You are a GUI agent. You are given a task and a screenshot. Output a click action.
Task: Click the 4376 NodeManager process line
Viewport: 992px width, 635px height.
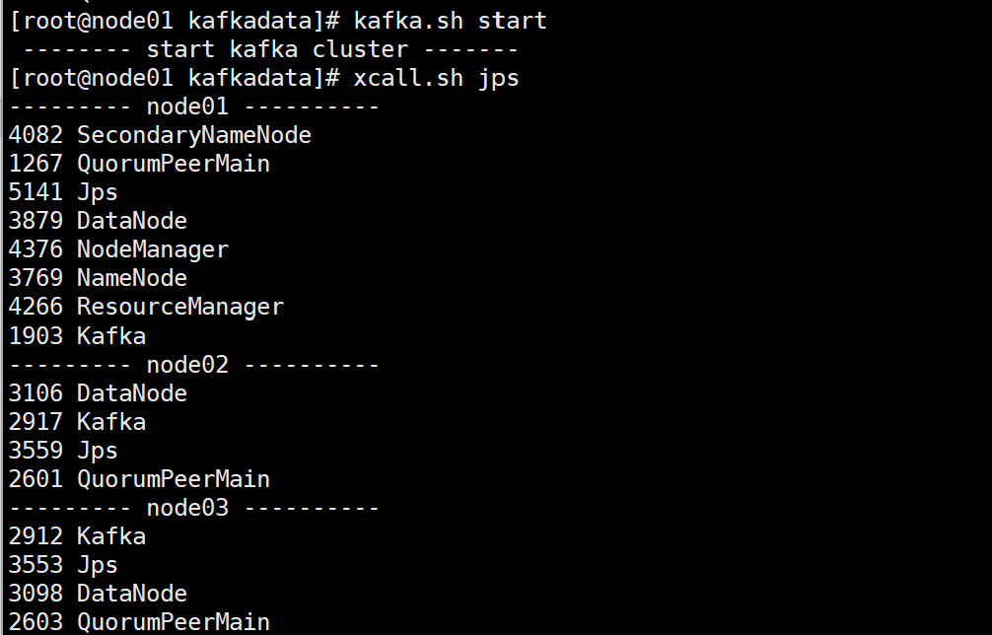point(118,249)
